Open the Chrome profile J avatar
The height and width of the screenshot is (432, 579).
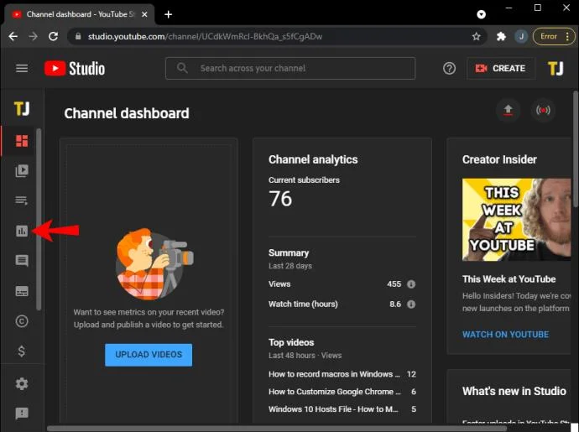(x=521, y=36)
